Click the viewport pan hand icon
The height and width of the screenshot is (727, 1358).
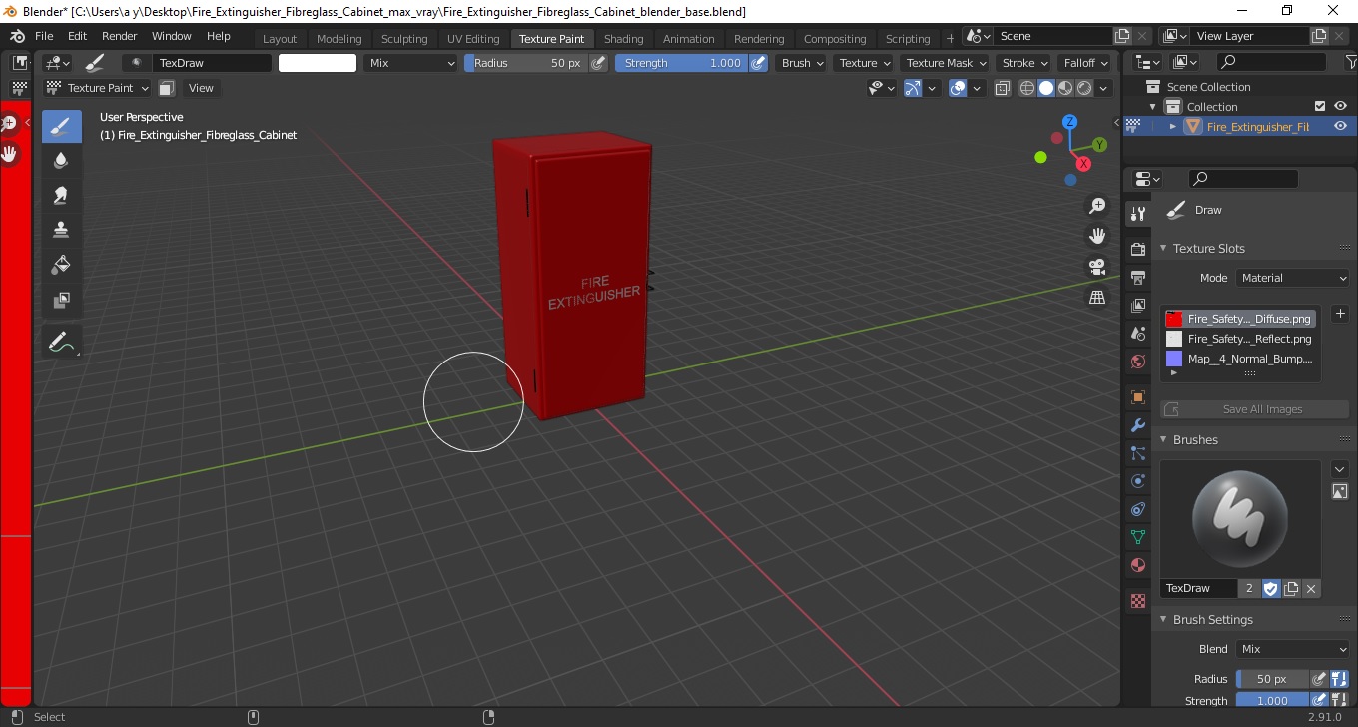click(x=1097, y=237)
